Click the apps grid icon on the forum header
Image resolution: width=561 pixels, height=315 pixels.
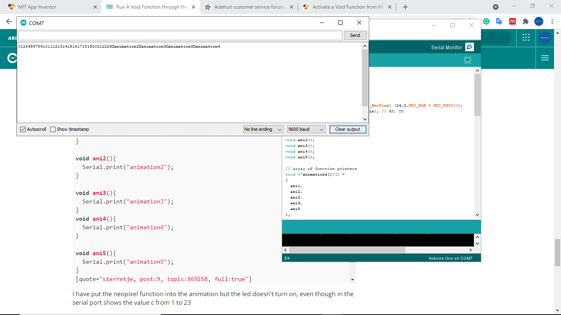(x=526, y=37)
